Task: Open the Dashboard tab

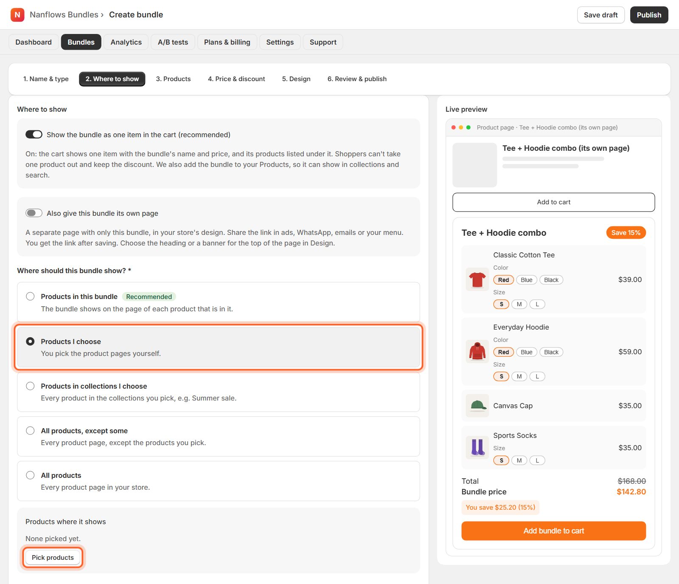Action: coord(34,42)
